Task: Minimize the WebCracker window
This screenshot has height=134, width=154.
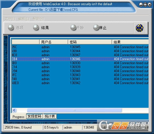Action: click(141, 5)
